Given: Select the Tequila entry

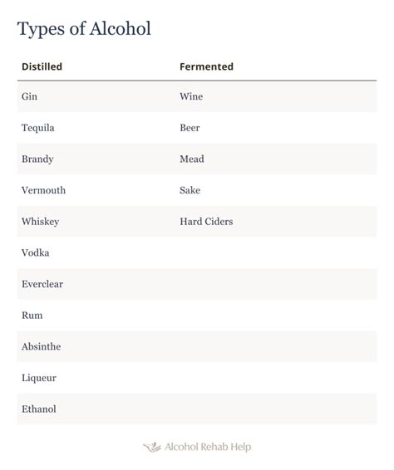Looking at the screenshot, I should point(37,128).
